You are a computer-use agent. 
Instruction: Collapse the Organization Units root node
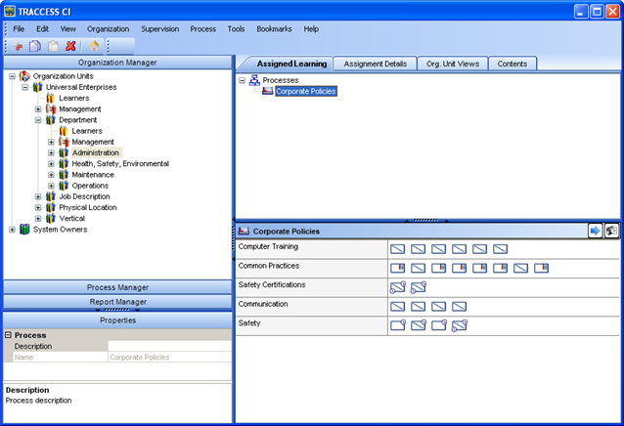(x=12, y=76)
